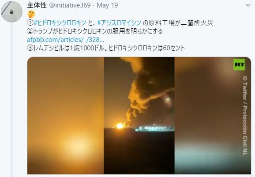
Task: Click the May 19 timestamp
Action: pyautogui.click(x=107, y=5)
